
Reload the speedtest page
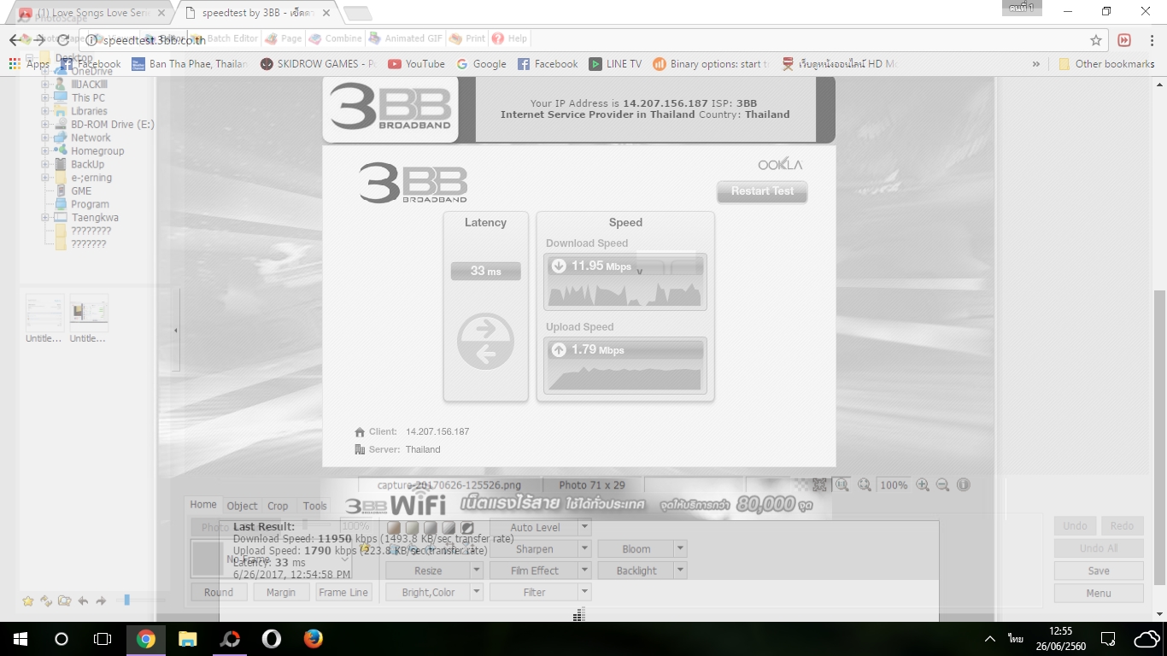pos(63,39)
